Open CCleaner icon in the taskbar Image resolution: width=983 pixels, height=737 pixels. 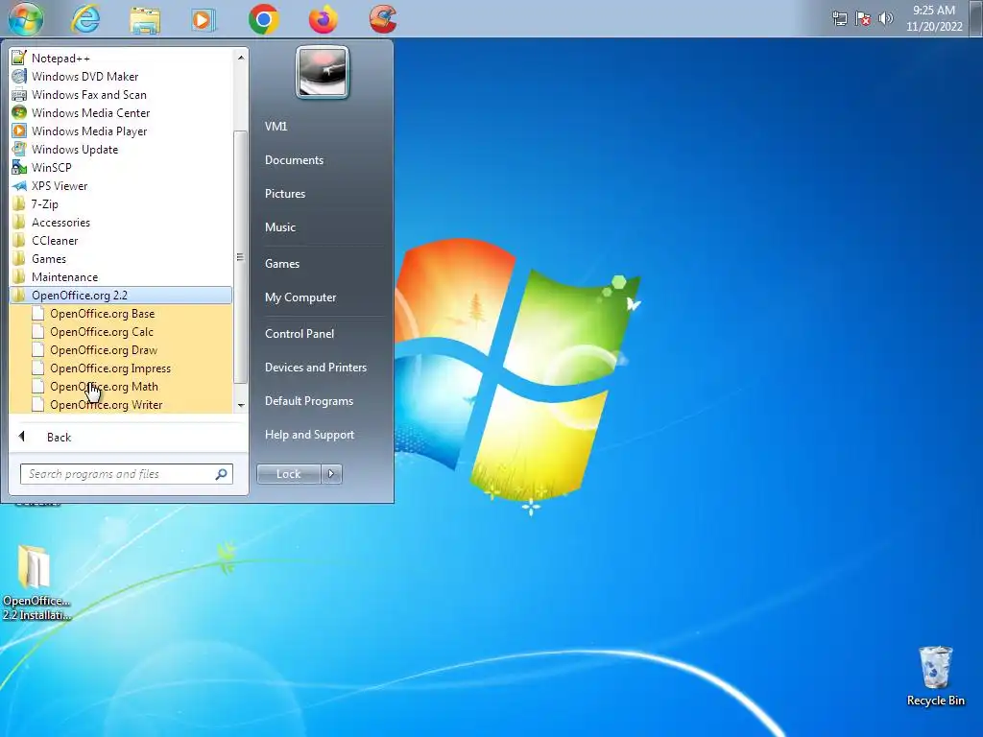pyautogui.click(x=382, y=19)
